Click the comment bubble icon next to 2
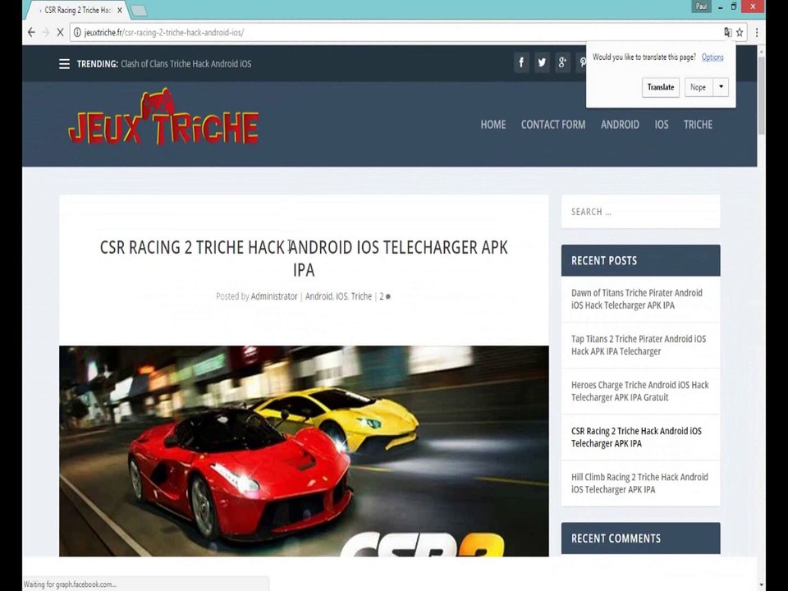The height and width of the screenshot is (591, 788). point(388,296)
